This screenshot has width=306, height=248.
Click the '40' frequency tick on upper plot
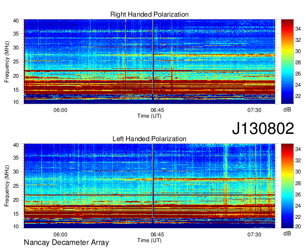(x=16, y=21)
